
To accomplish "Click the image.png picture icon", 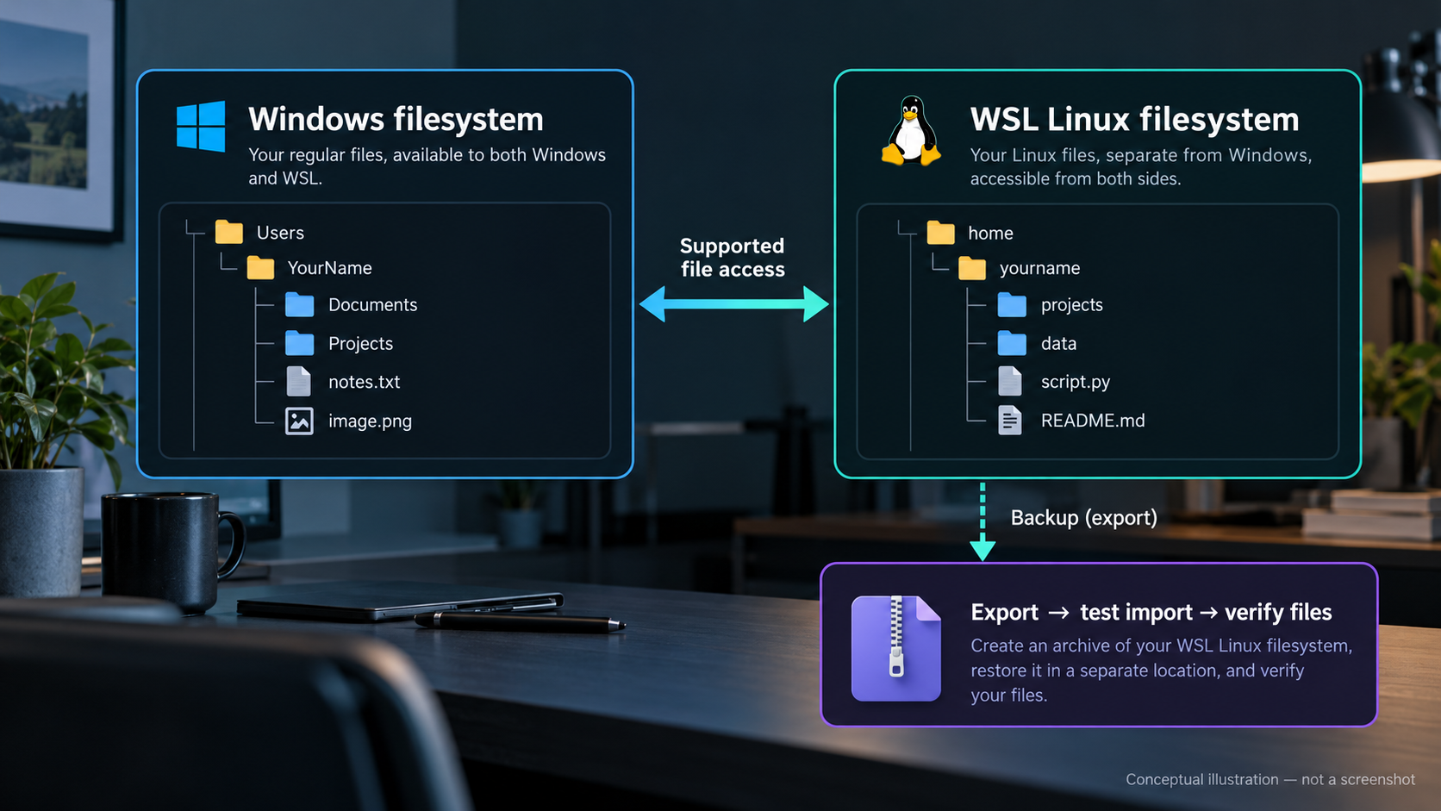I will coord(299,421).
